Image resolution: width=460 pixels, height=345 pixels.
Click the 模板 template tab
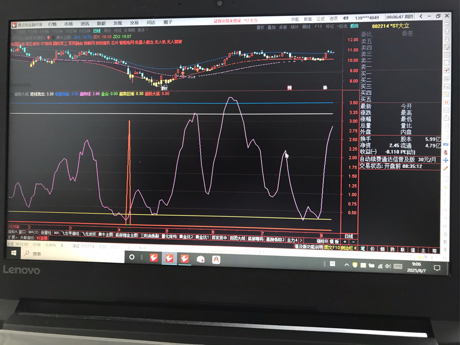tap(334, 241)
